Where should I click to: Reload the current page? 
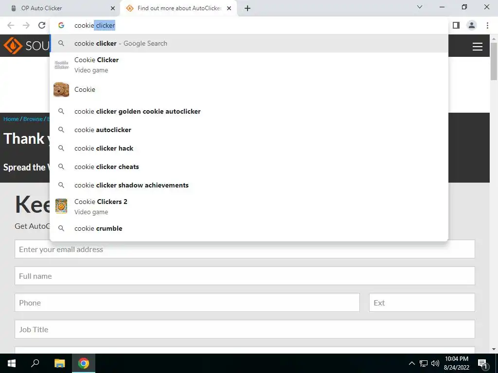tap(42, 25)
